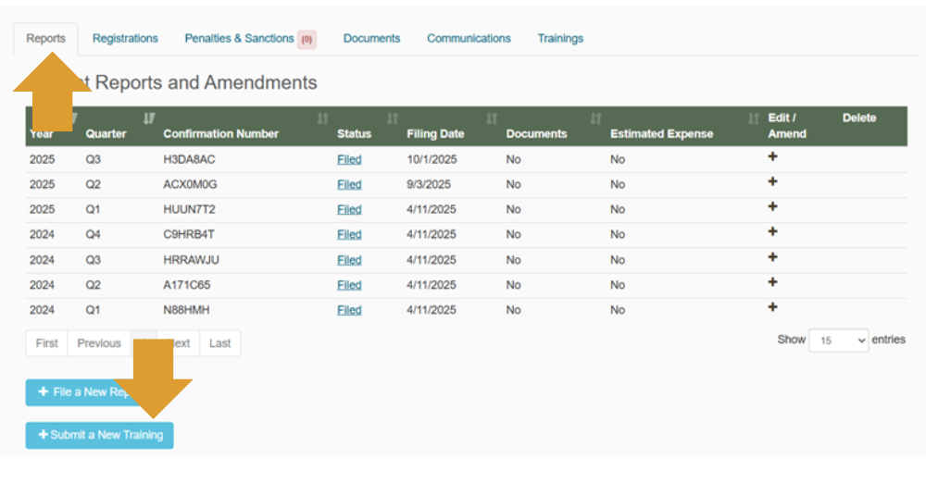Amend the 2025 Q3 report with plus icon
Screen dimensions: 926x483
(x=772, y=156)
